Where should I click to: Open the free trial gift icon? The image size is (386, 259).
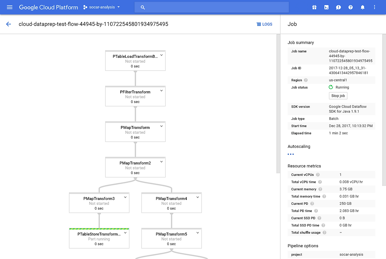314,7
